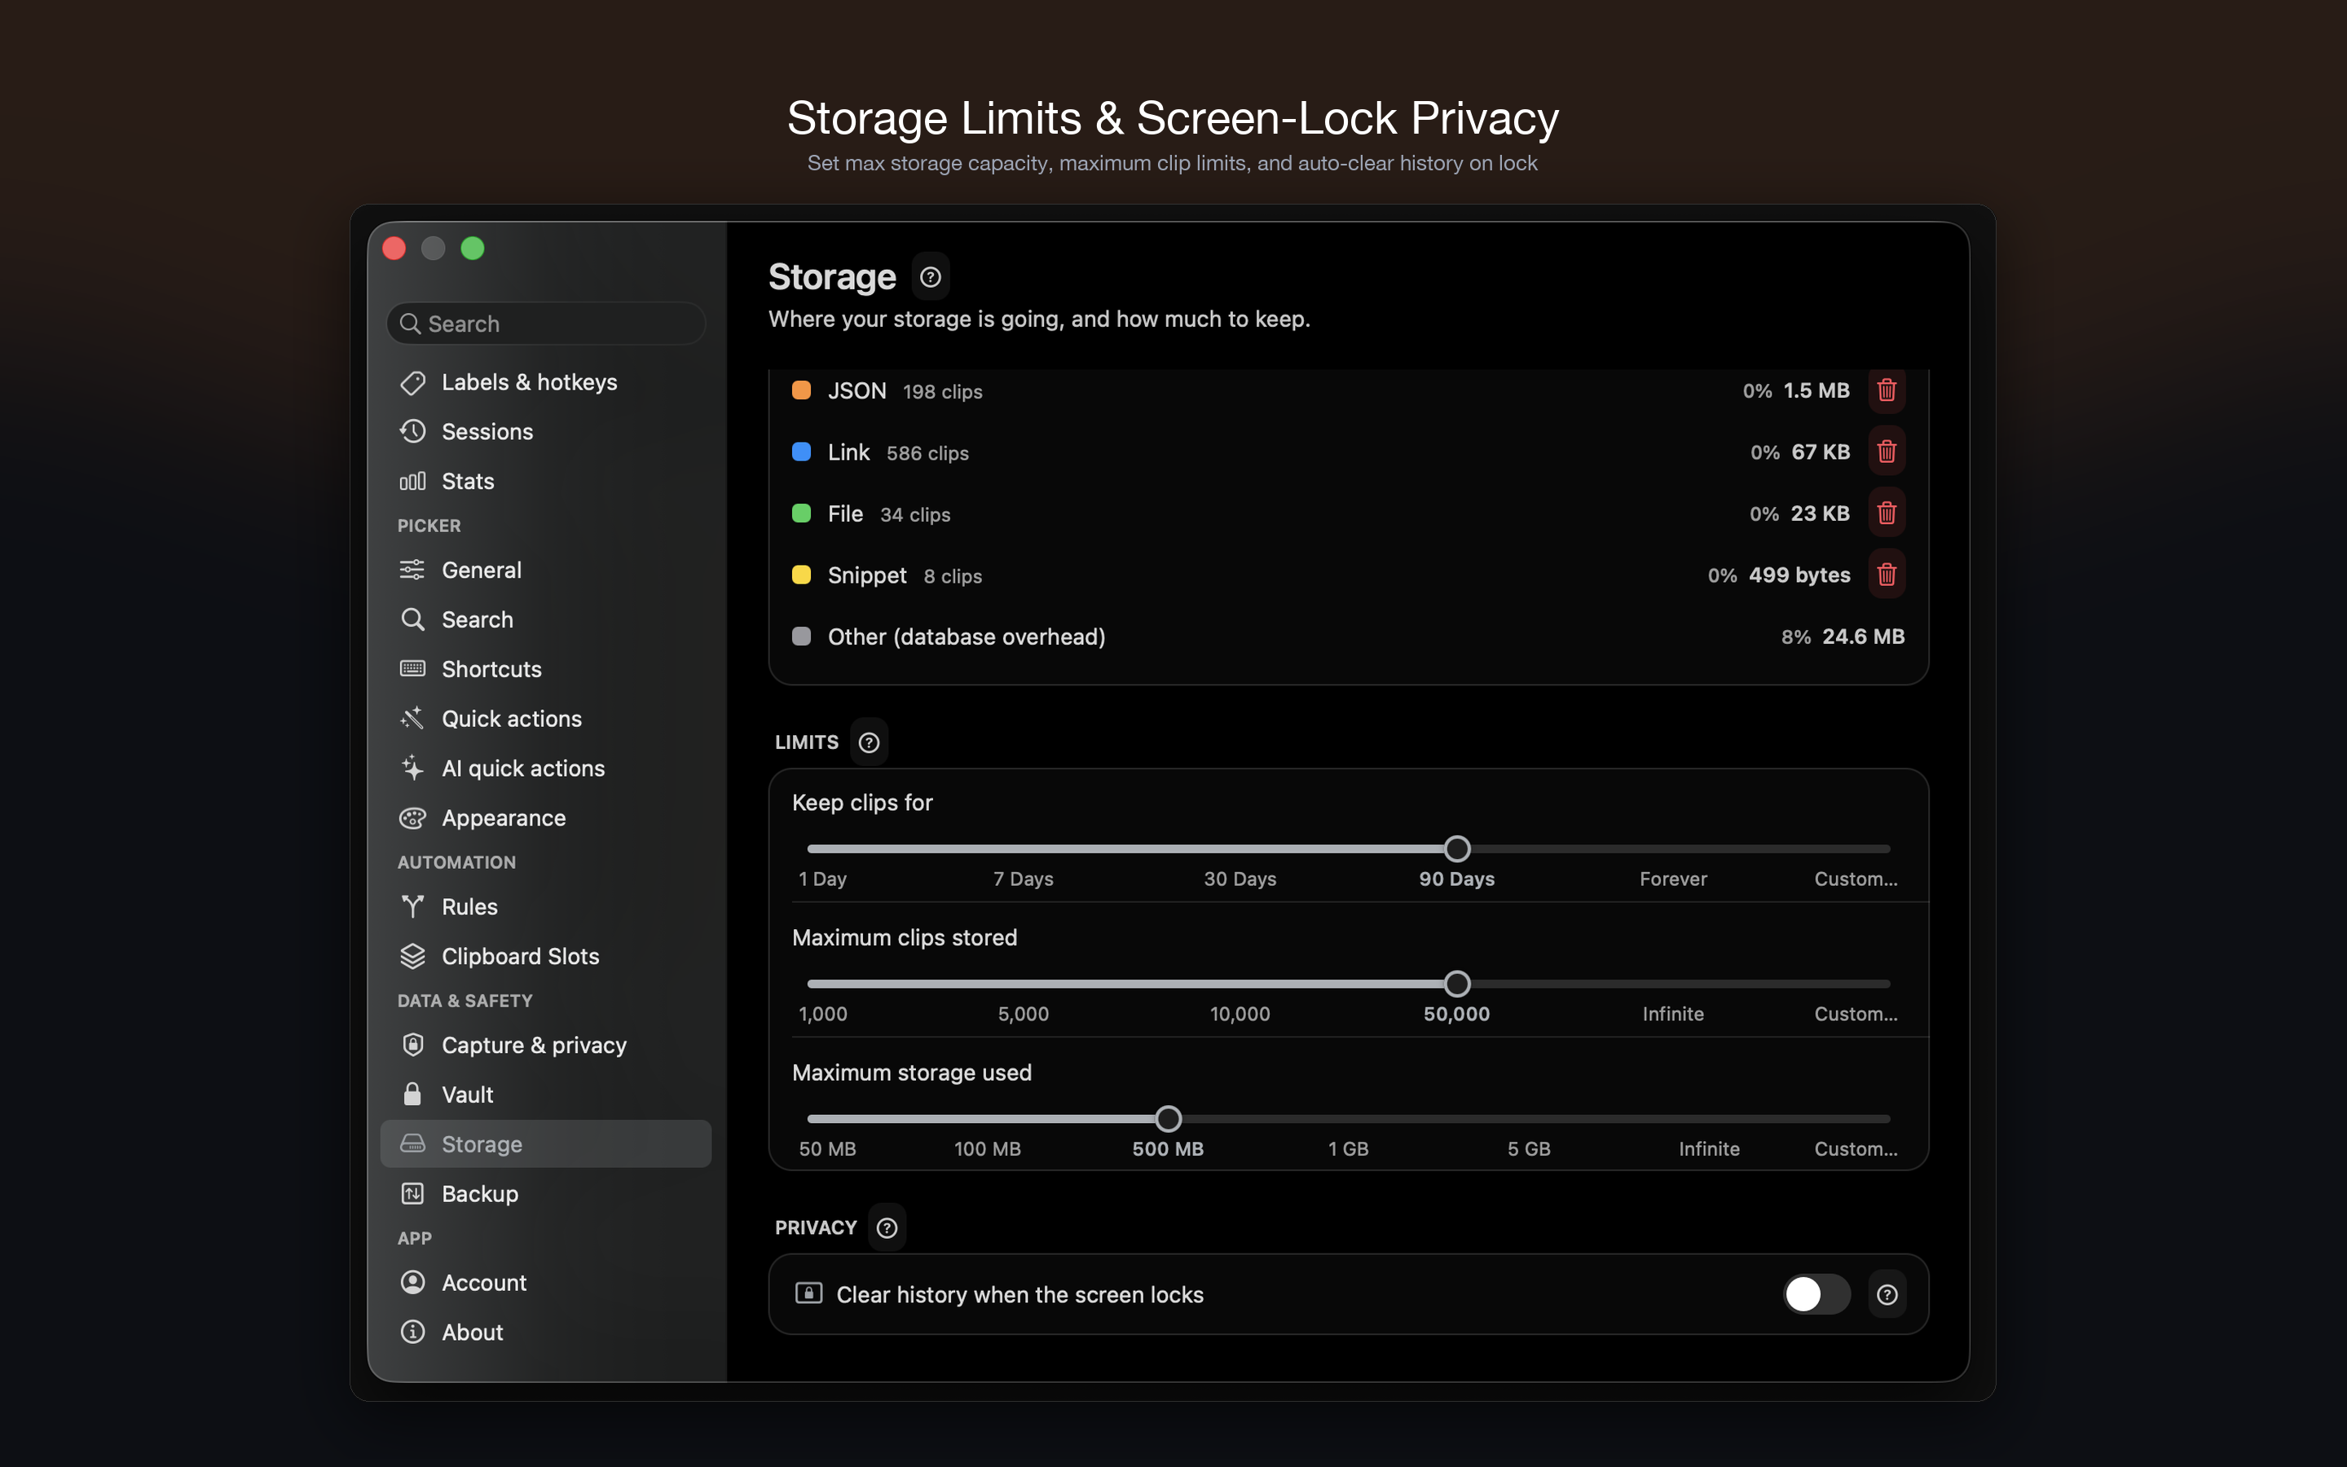Toggle Clear history when screen locks
Image resolution: width=2347 pixels, height=1467 pixels.
tap(1816, 1294)
